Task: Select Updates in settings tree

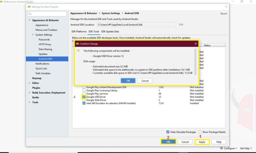Action: click(x=43, y=54)
